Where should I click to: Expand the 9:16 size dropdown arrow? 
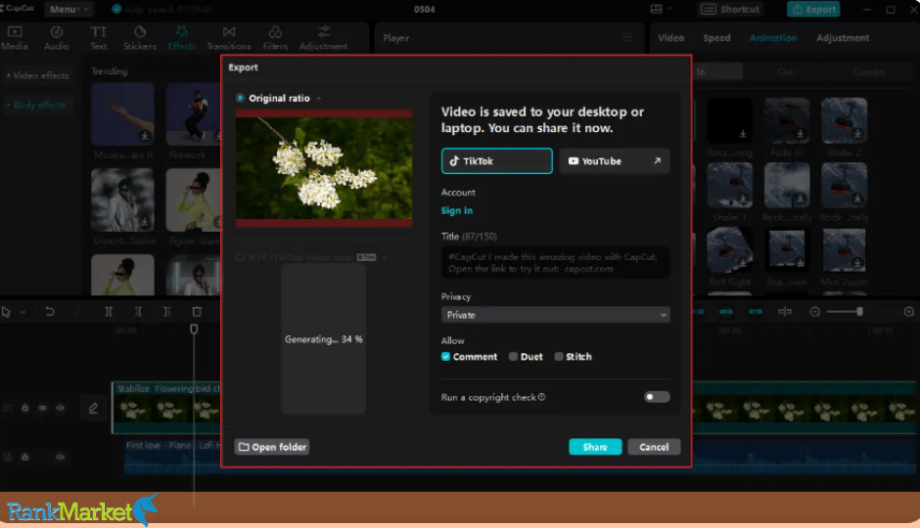[385, 258]
